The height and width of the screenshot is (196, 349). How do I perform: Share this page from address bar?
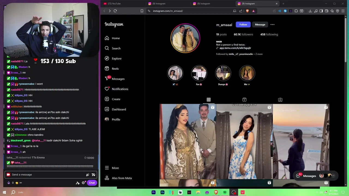click(241, 11)
